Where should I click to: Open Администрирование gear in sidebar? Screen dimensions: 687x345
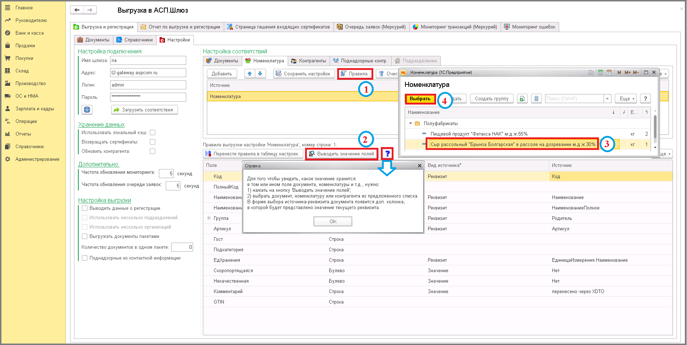(x=8, y=159)
